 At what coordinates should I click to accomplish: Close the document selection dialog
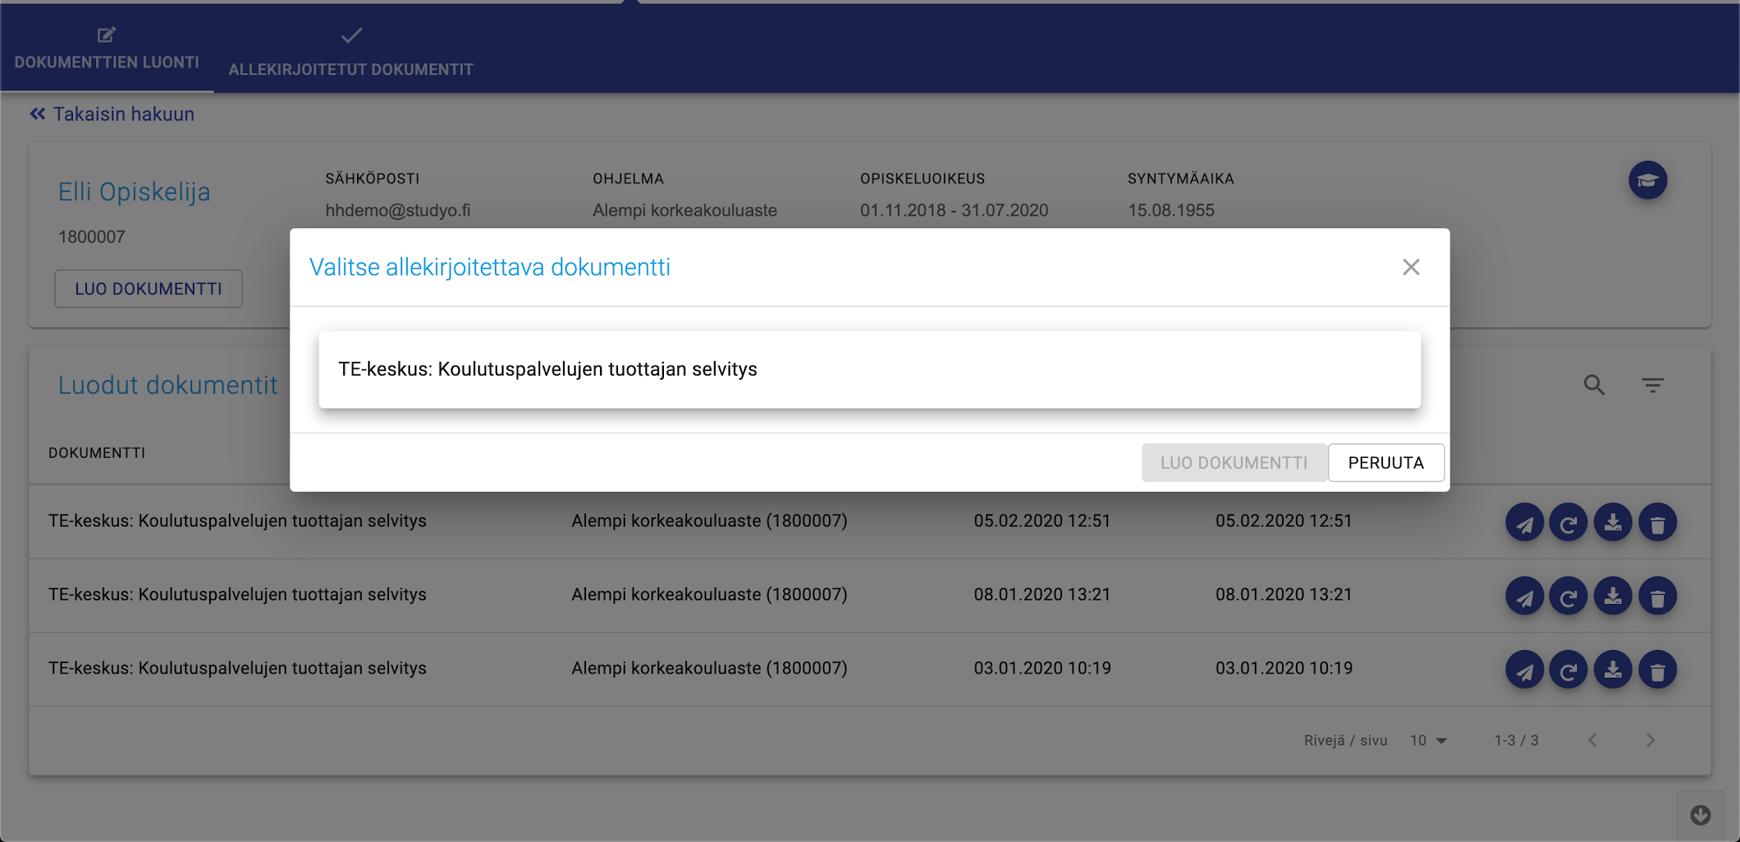pyautogui.click(x=1411, y=267)
